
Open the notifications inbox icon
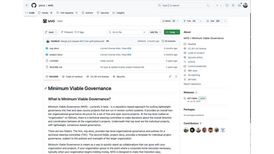click(x=239, y=5)
